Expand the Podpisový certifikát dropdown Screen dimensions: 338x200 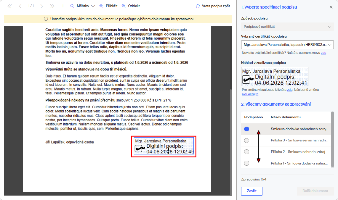pos(287,27)
